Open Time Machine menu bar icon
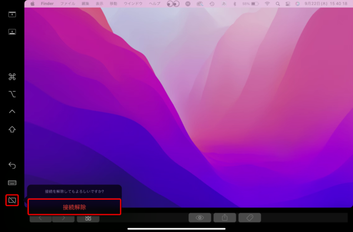Screen dimensions: 353x232 click(212, 4)
